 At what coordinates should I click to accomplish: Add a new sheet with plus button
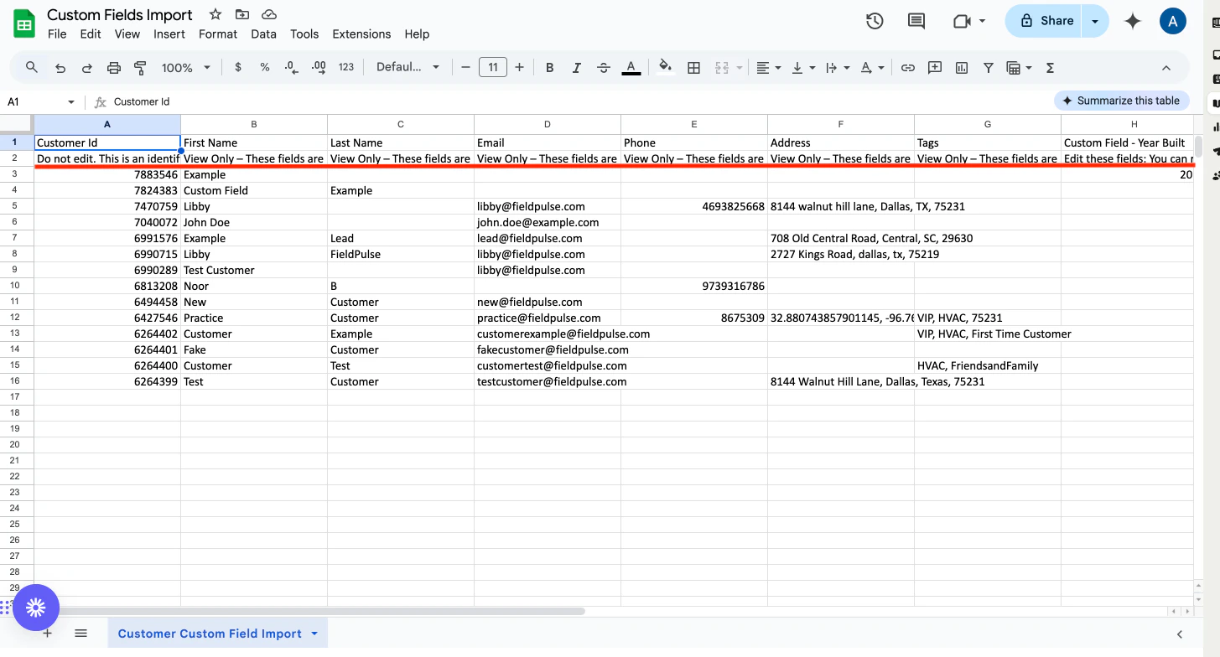[x=47, y=634]
